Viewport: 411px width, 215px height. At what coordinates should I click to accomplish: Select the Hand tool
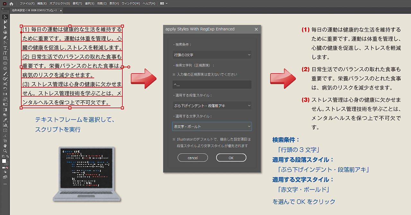(4, 146)
